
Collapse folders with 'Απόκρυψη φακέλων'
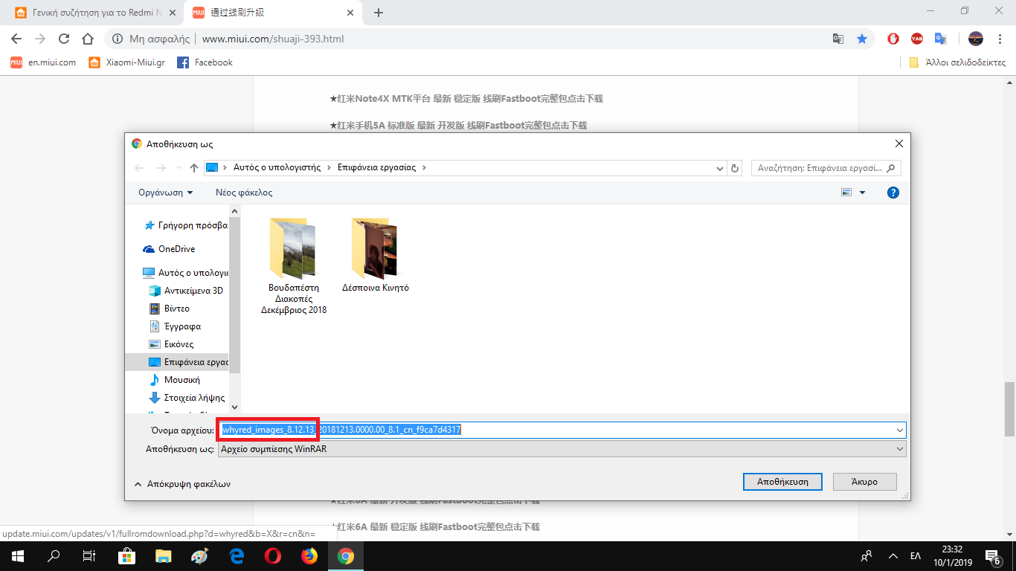point(182,484)
